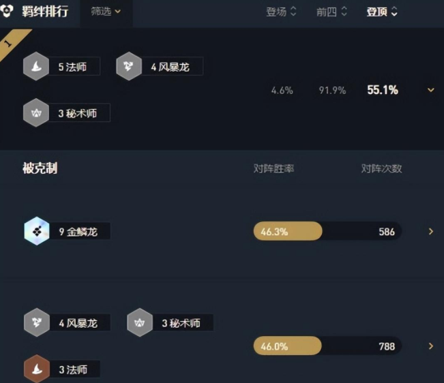Expand the 9 金鳞龙 matchup arrow
The image size is (444, 383).
(x=431, y=232)
